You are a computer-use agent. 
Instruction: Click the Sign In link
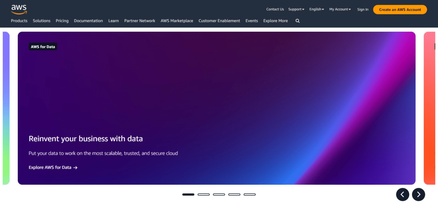363,10
